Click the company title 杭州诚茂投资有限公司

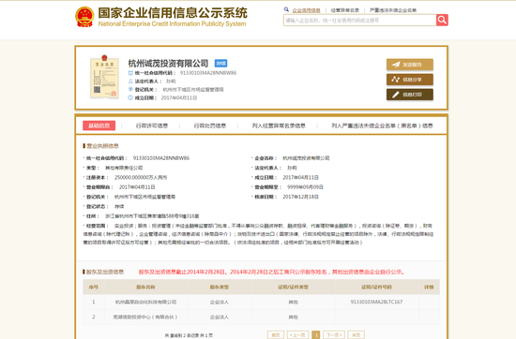[x=168, y=63]
